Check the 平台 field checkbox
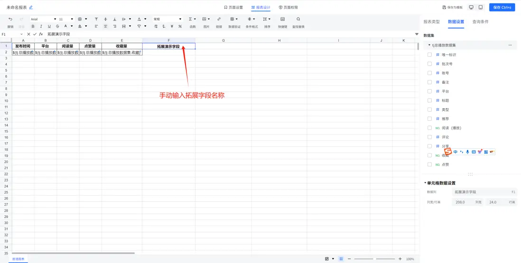 (x=429, y=91)
